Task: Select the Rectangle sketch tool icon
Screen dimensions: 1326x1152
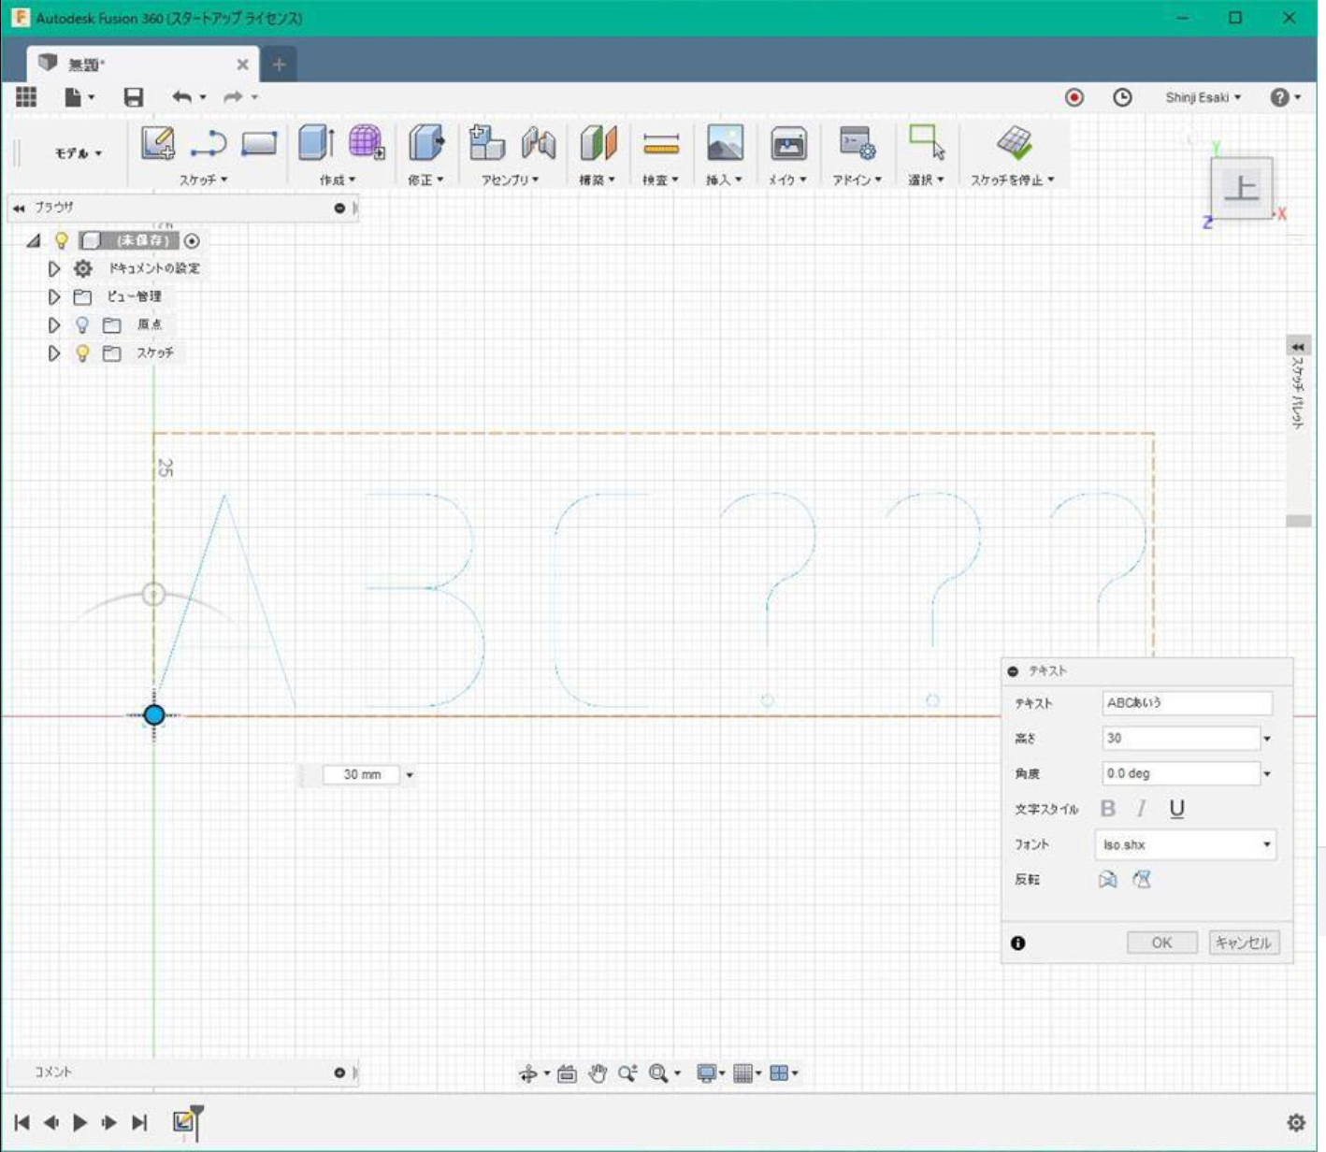Action: pyautogui.click(x=259, y=143)
